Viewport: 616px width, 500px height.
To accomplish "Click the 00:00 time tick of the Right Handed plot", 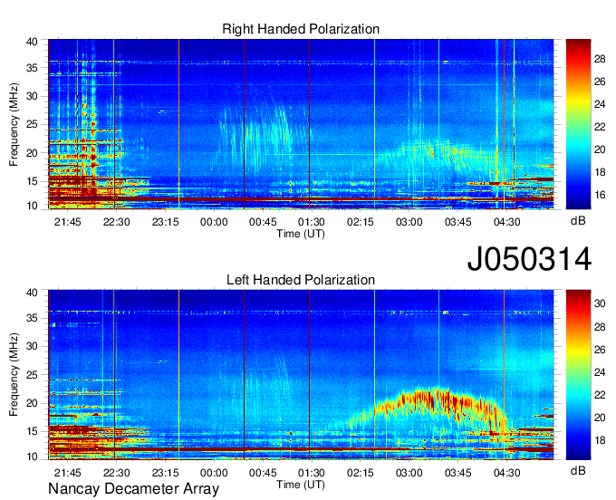I will [214, 222].
